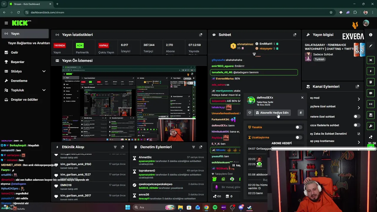377x212 pixels.
Task: Switch to the Stream - Kick Dashboard tab
Action: tap(30, 4)
